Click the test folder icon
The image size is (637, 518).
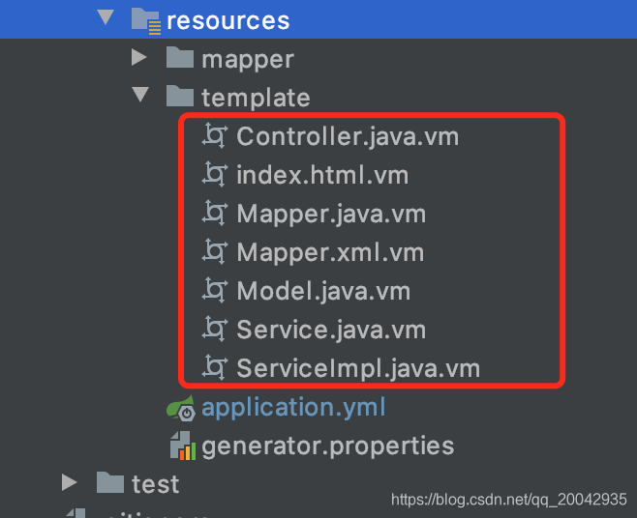[110, 482]
